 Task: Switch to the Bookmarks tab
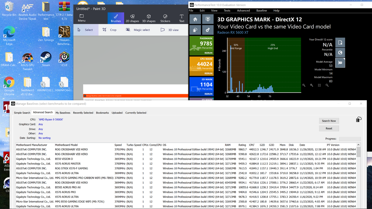click(x=102, y=113)
